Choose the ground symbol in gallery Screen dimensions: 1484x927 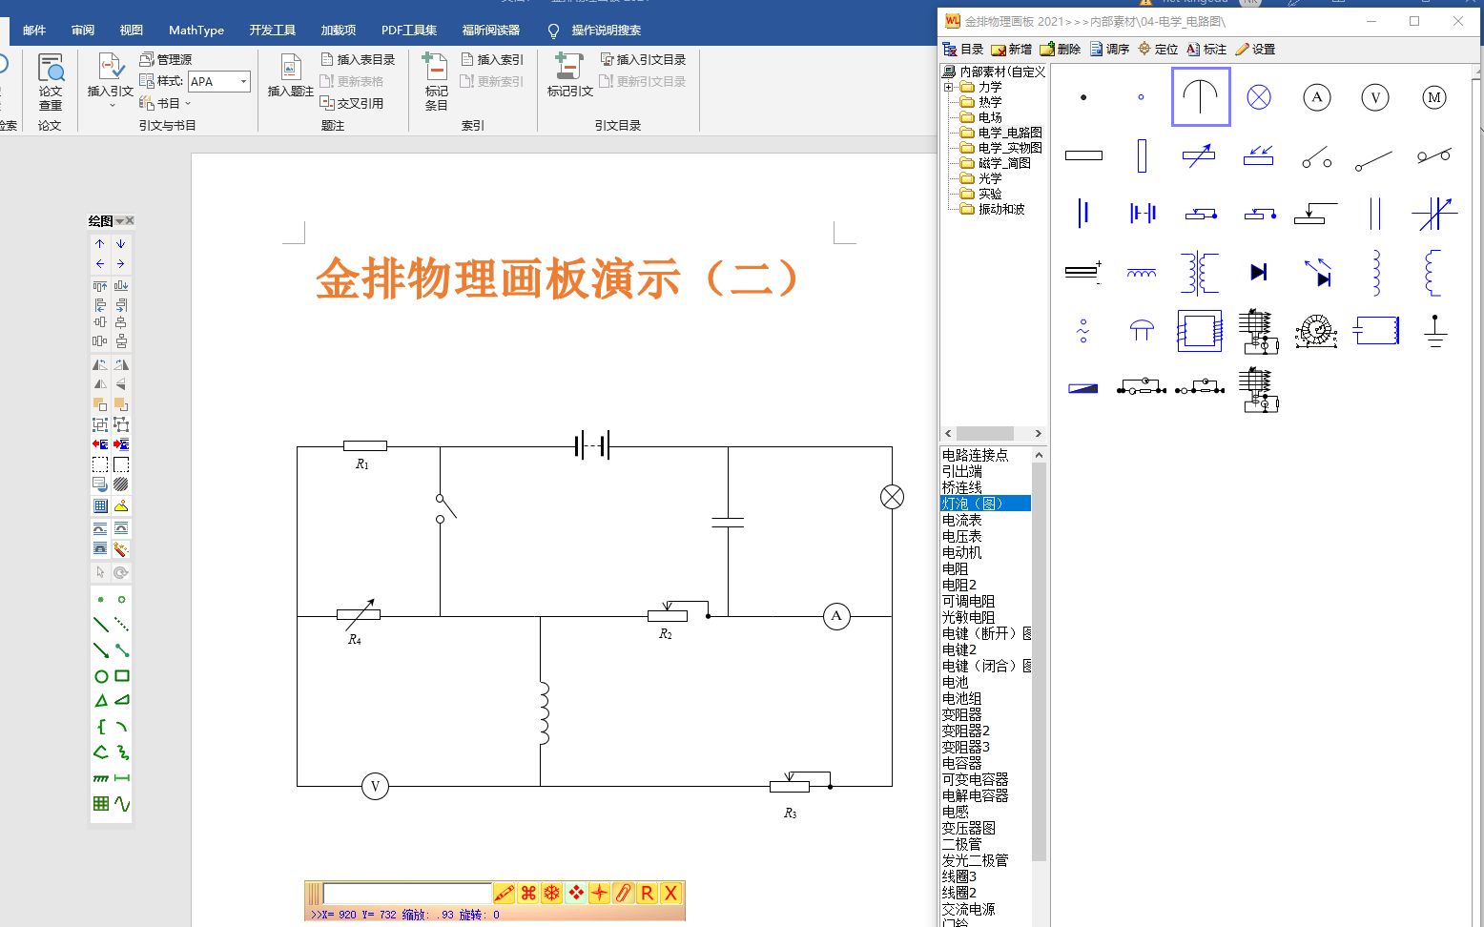point(1434,331)
